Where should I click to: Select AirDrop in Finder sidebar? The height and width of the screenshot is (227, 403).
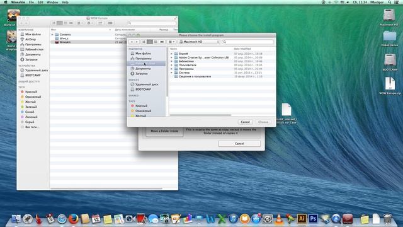click(30, 39)
